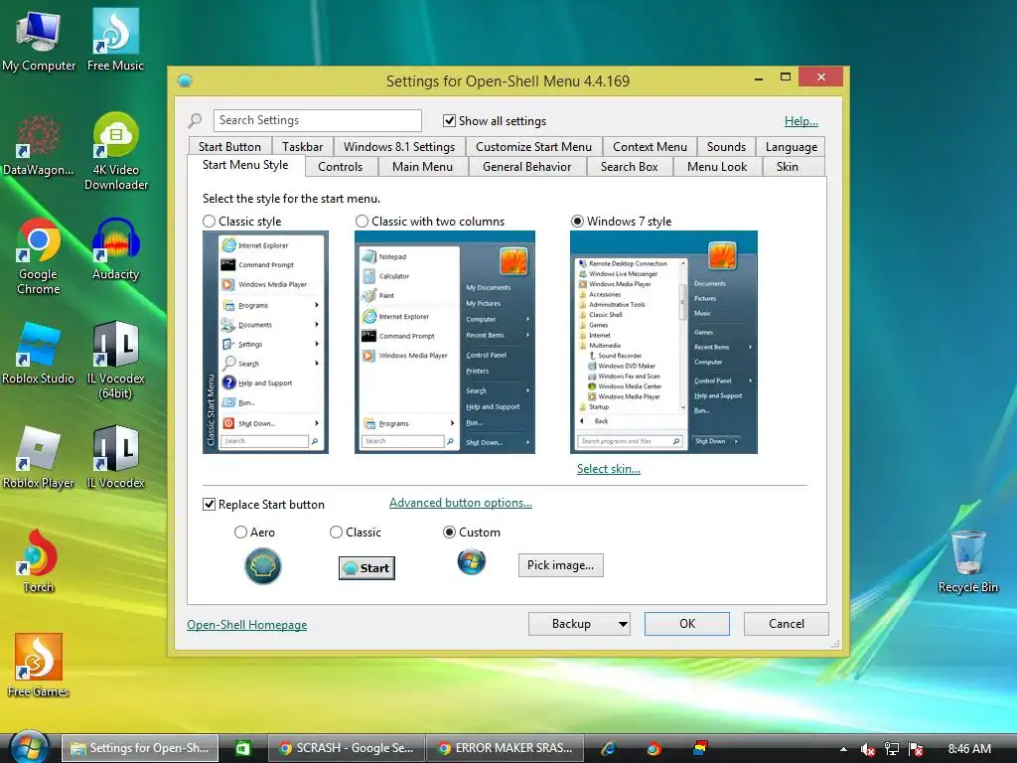Select the Torch browser desktop icon
The image size is (1017, 763).
point(39,562)
